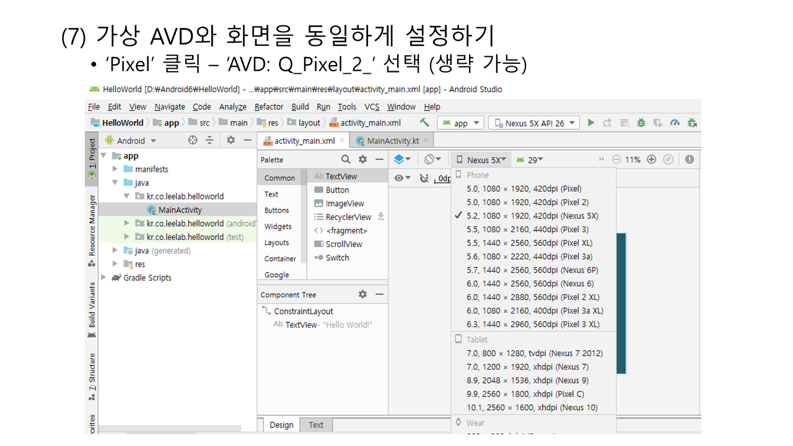Click the green Debug bug icon
Viewport: 793px width, 446px height.
(641, 123)
